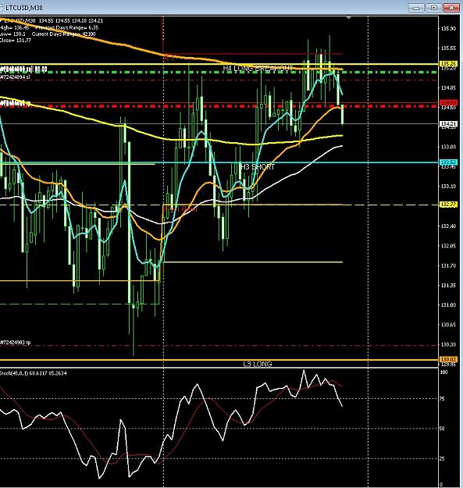Click the Close= 131.77 info text
Screen dimensions: 463x488
coord(16,40)
